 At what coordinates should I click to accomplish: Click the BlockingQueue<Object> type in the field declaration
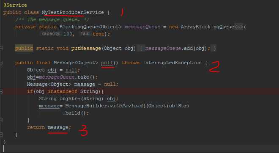click(90, 27)
